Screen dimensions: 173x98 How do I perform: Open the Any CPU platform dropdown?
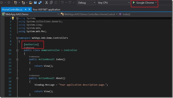coord(114,3)
